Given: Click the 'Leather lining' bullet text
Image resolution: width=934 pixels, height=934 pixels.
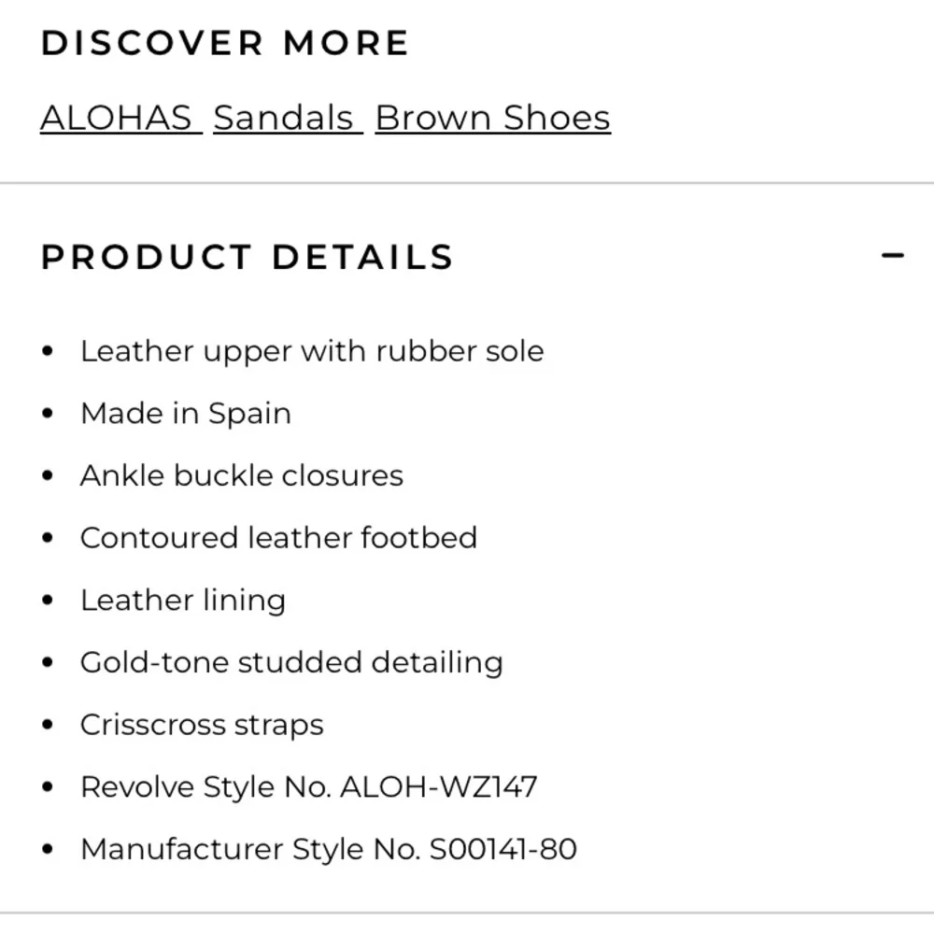Looking at the screenshot, I should [182, 601].
